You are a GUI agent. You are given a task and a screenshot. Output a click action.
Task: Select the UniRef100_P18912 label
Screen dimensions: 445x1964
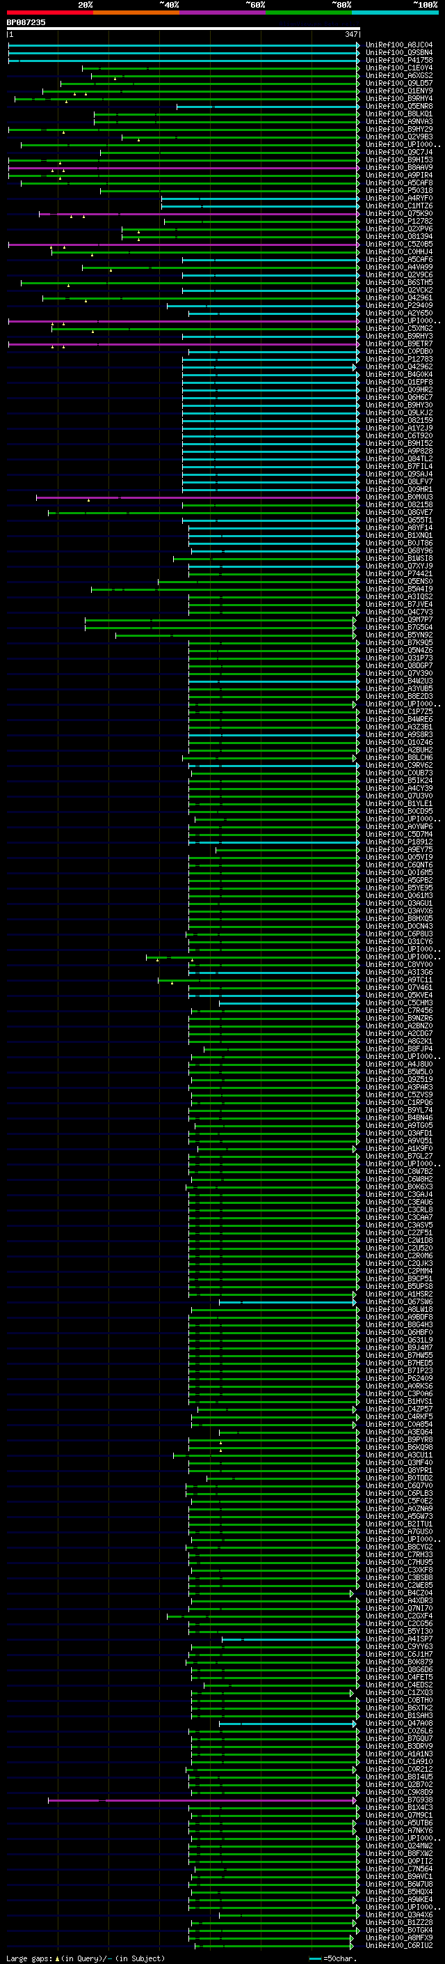pyautogui.click(x=399, y=842)
